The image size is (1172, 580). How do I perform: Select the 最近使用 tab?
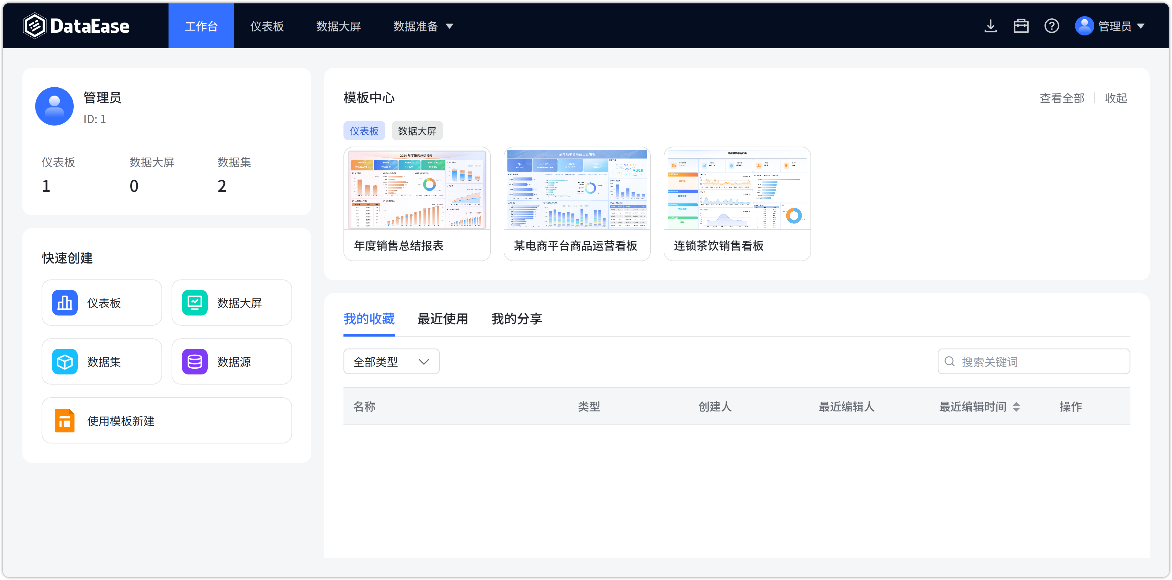(443, 319)
